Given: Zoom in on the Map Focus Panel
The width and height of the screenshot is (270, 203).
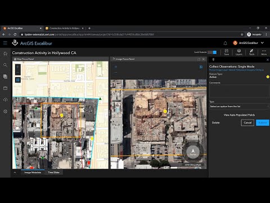Looking at the screenshot, I should coord(18,67).
